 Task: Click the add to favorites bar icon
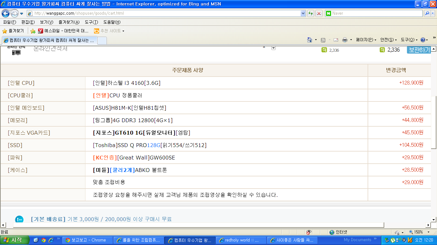tap(33, 31)
